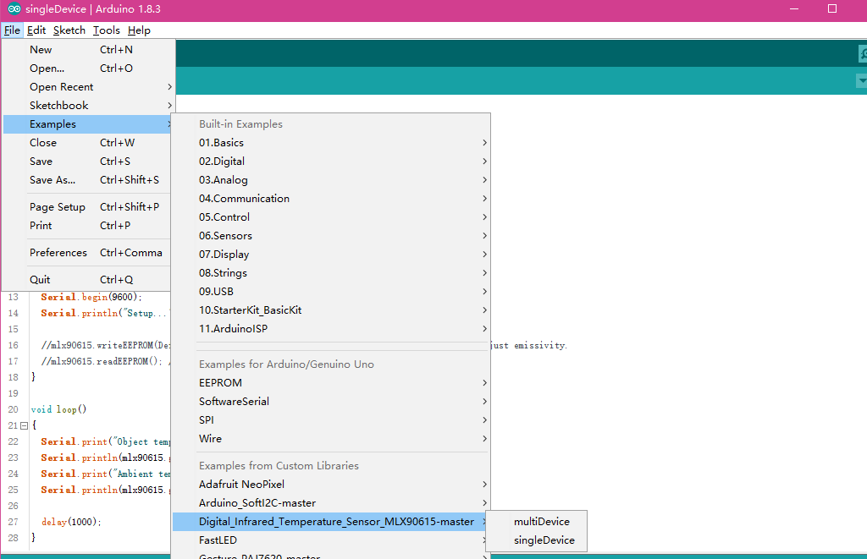
Task: Click line 13 Serial.begin(9600);
Action: click(91, 297)
